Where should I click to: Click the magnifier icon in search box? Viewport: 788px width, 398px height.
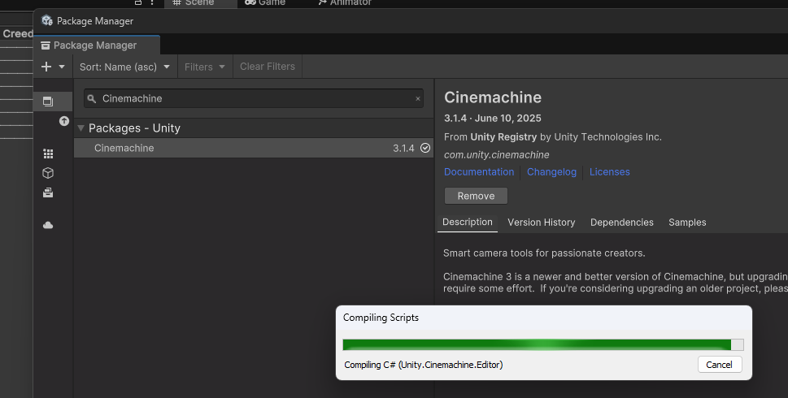[91, 99]
